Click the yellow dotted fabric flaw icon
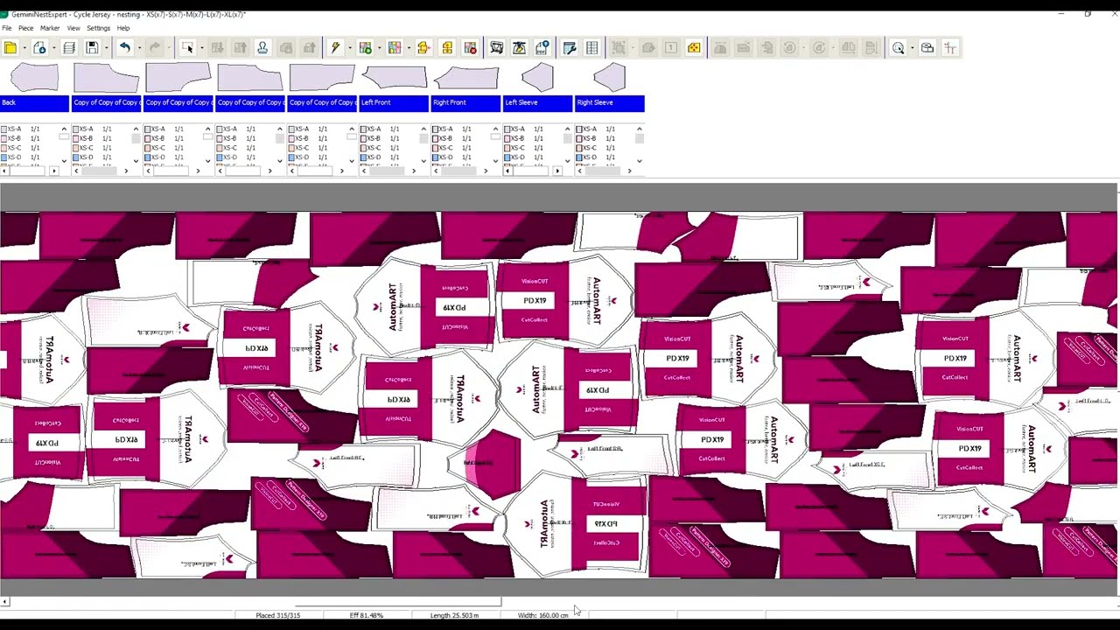 pyautogui.click(x=694, y=48)
